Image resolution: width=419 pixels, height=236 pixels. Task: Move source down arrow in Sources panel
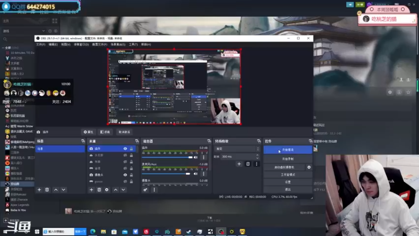pyautogui.click(x=123, y=190)
